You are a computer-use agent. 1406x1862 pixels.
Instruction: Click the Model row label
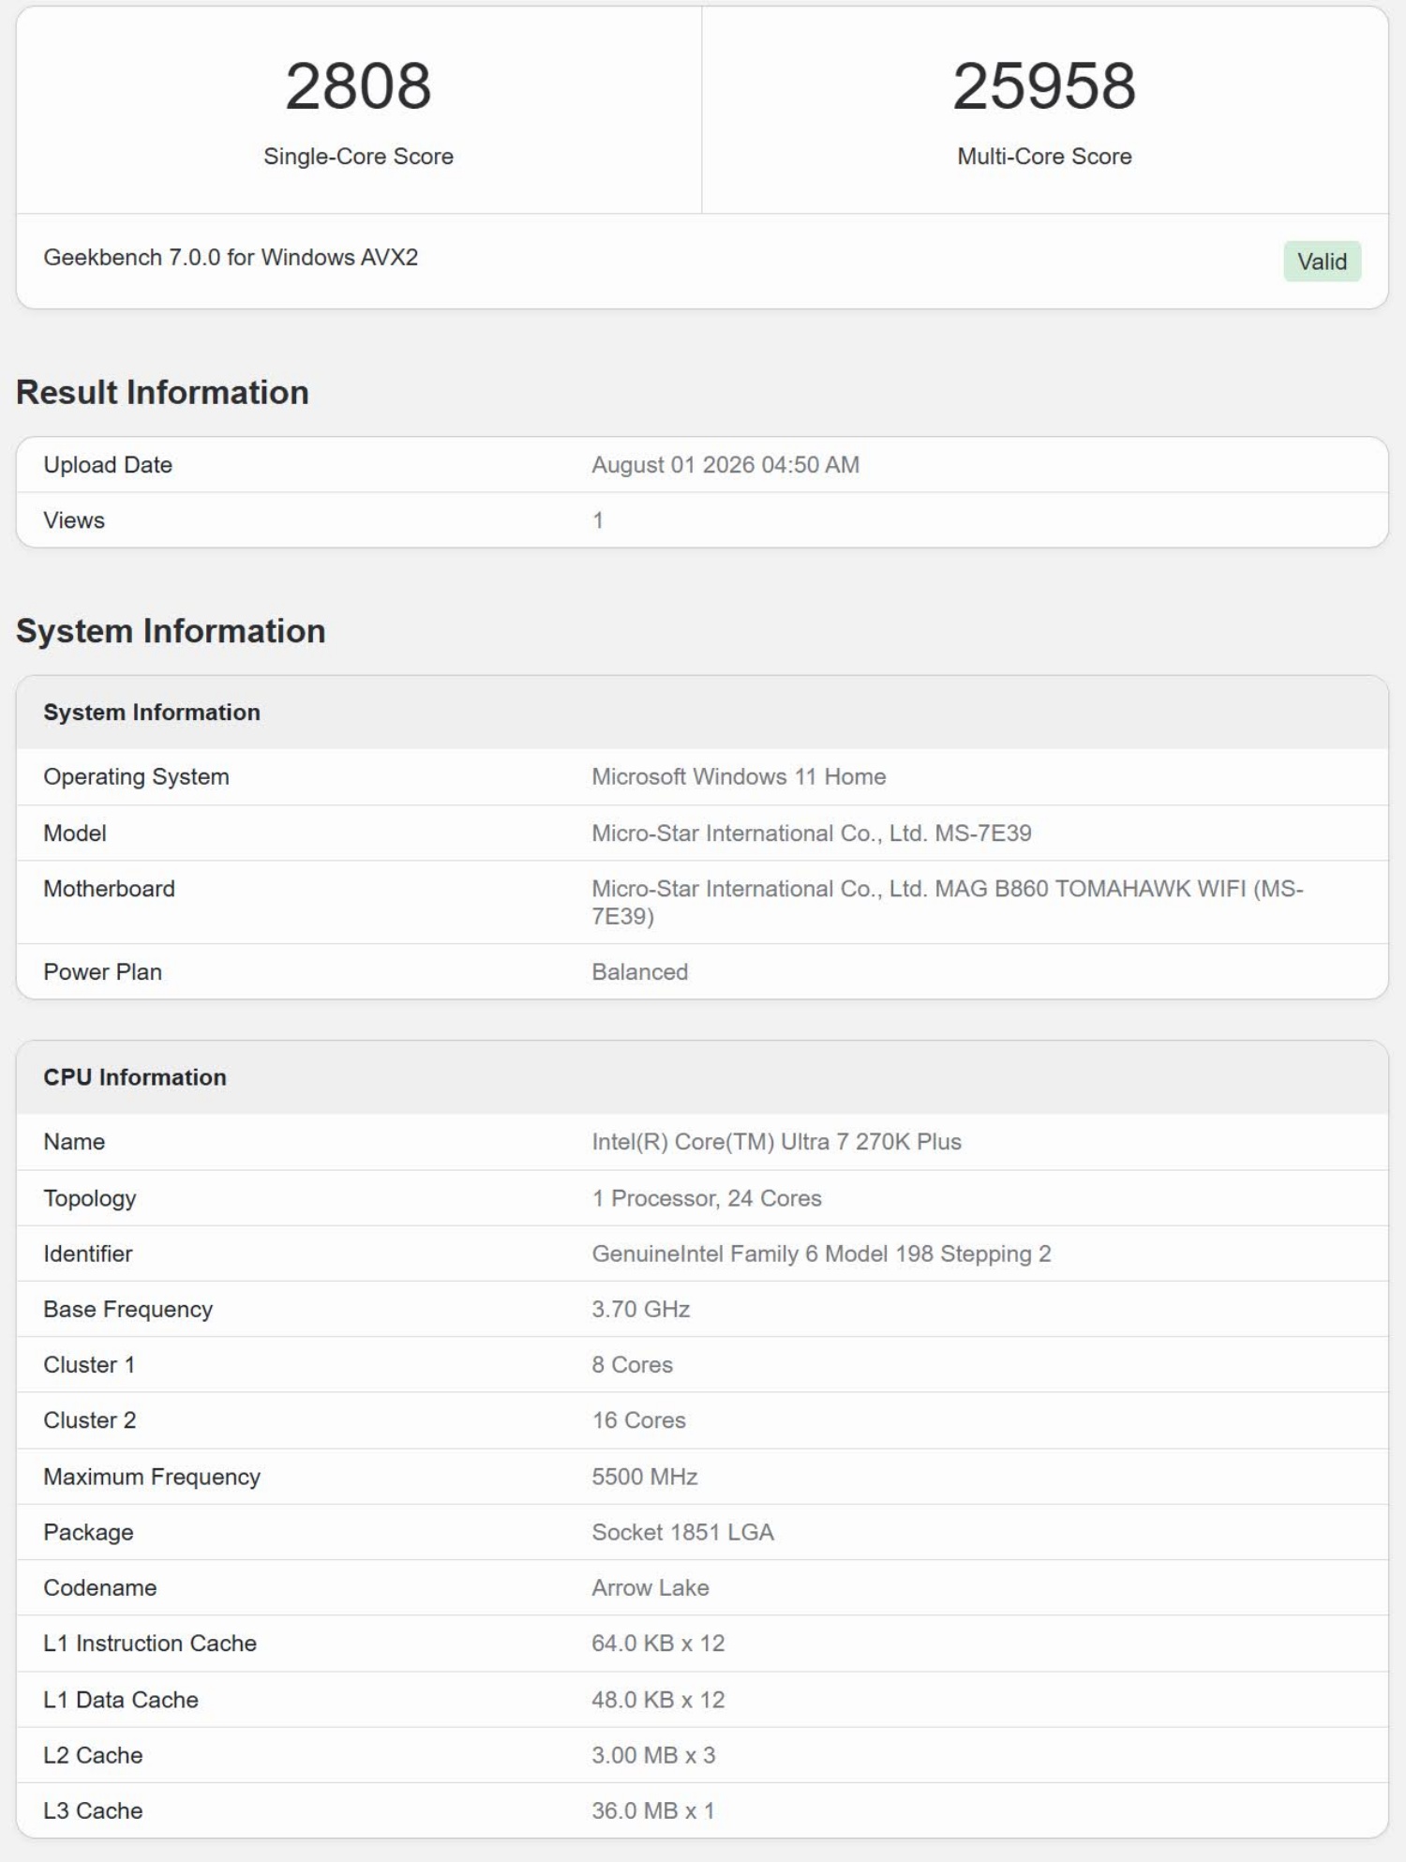pyautogui.click(x=75, y=833)
